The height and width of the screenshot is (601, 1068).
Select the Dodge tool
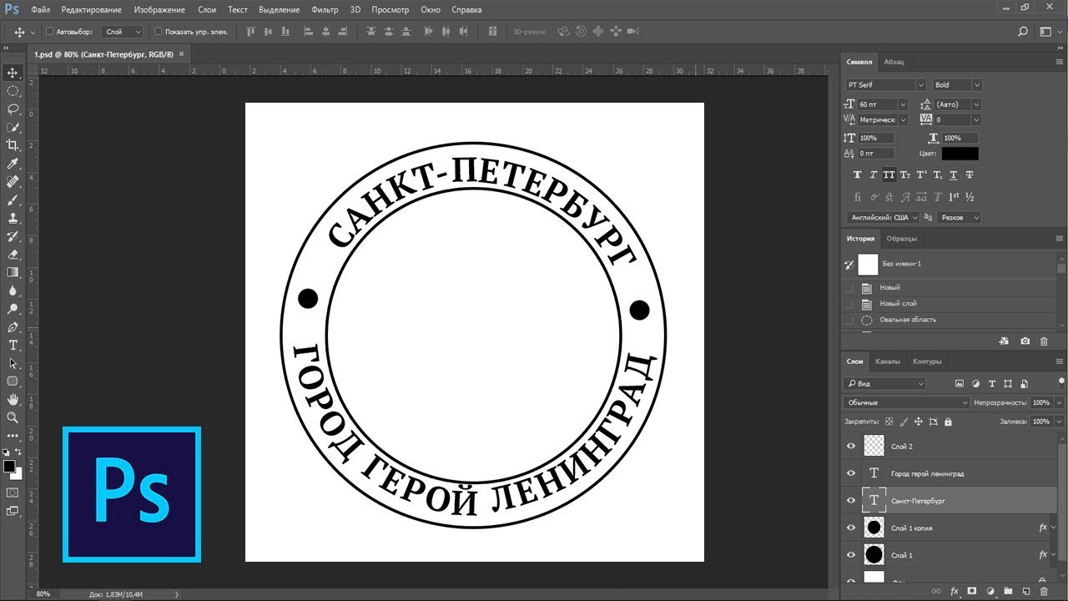[13, 309]
